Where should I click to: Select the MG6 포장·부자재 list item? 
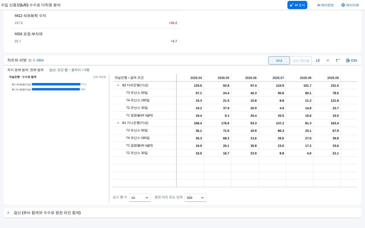tap(96, 37)
